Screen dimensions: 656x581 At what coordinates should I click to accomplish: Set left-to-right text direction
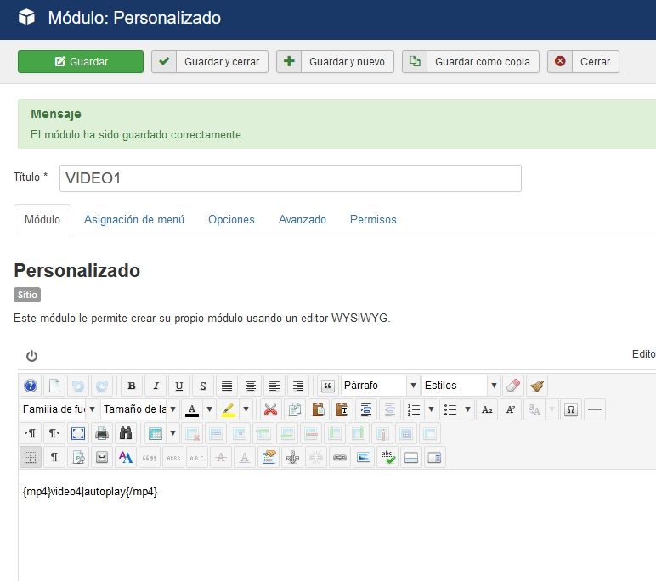coord(31,433)
